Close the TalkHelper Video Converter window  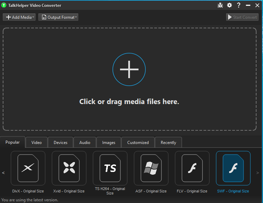(x=257, y=5)
